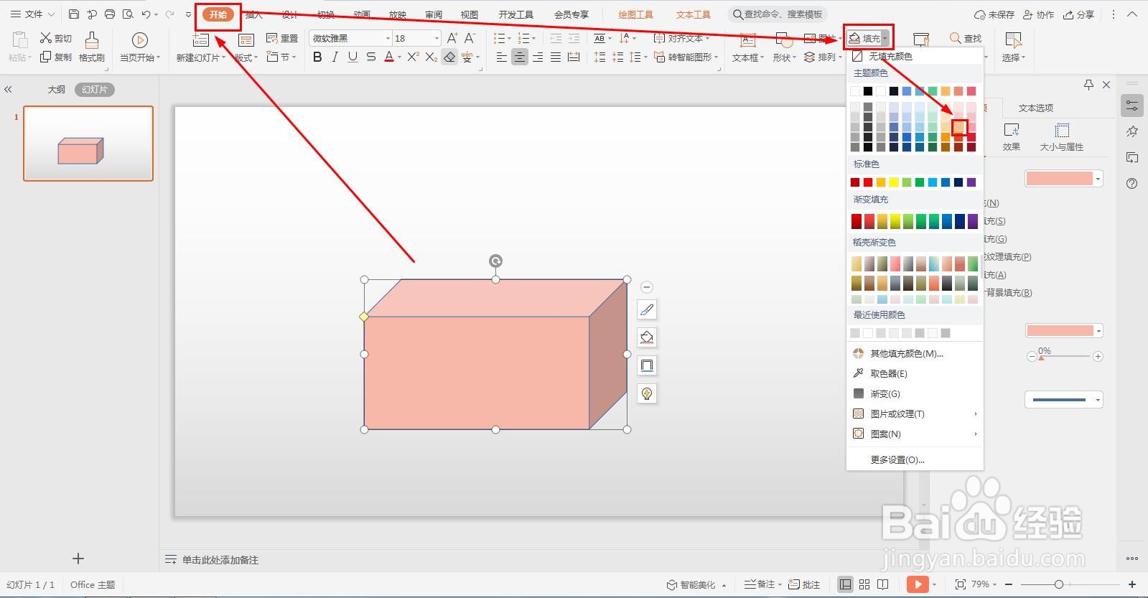Toggle Strikethrough formatting

coord(370,57)
